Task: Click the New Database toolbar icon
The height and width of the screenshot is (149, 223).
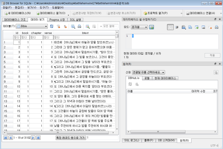Action: 6,13
